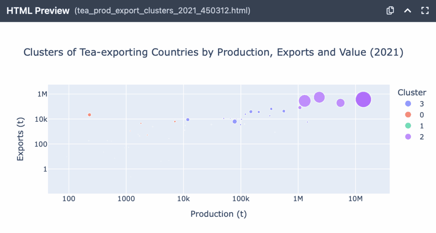Click the 10M tick label on x-axis
The width and height of the screenshot is (436, 233).
[355, 199]
